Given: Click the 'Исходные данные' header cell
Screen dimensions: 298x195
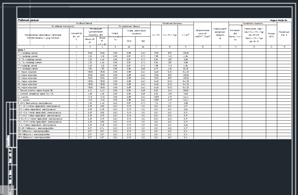Looking at the screenshot, I should tap(84, 23).
